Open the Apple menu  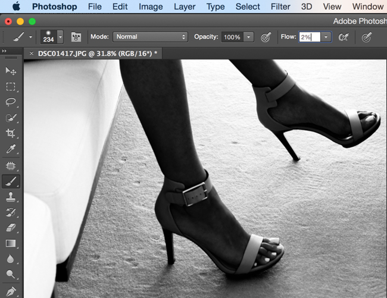(x=16, y=7)
